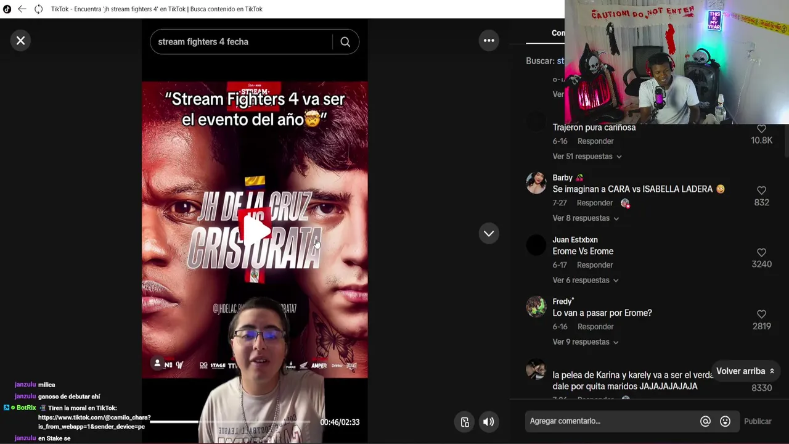
Task: Open Barby's profile avatar
Action: pos(536,183)
